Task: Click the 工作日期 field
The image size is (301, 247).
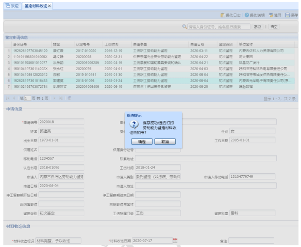Action: pyautogui.click(x=253, y=140)
